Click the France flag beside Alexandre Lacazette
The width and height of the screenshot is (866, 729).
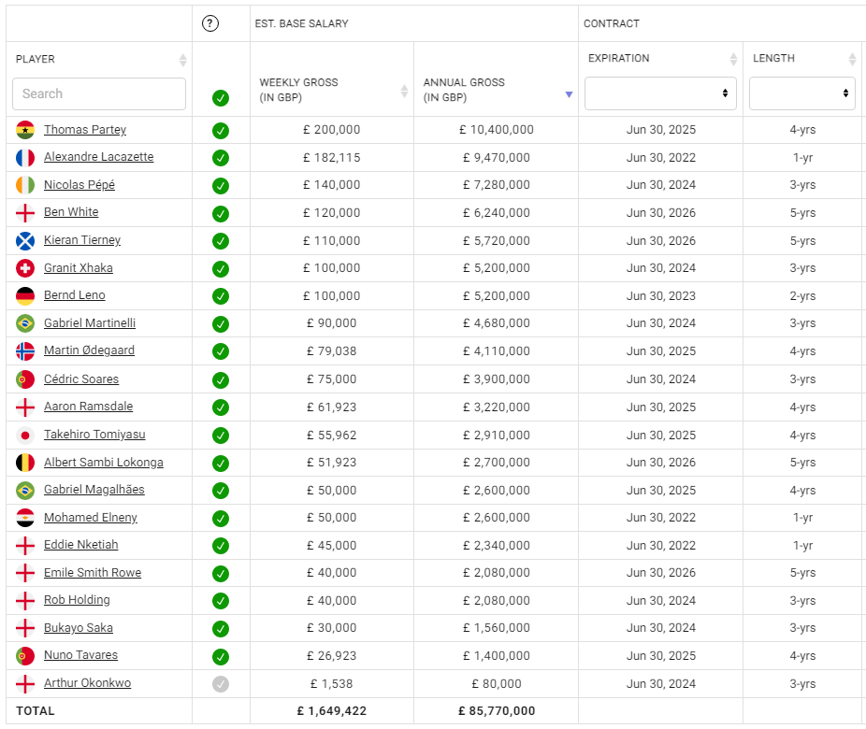click(x=26, y=157)
